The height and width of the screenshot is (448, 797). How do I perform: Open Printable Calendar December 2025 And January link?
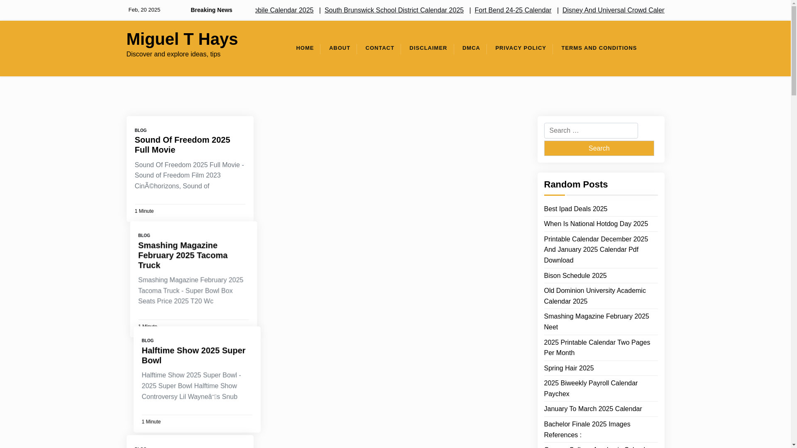[x=596, y=250]
